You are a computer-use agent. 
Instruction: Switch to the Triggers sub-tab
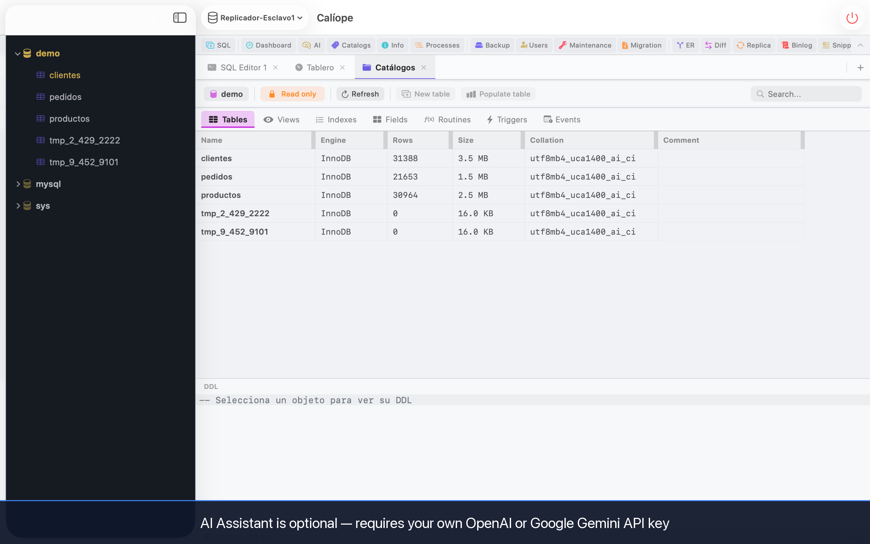(x=507, y=119)
